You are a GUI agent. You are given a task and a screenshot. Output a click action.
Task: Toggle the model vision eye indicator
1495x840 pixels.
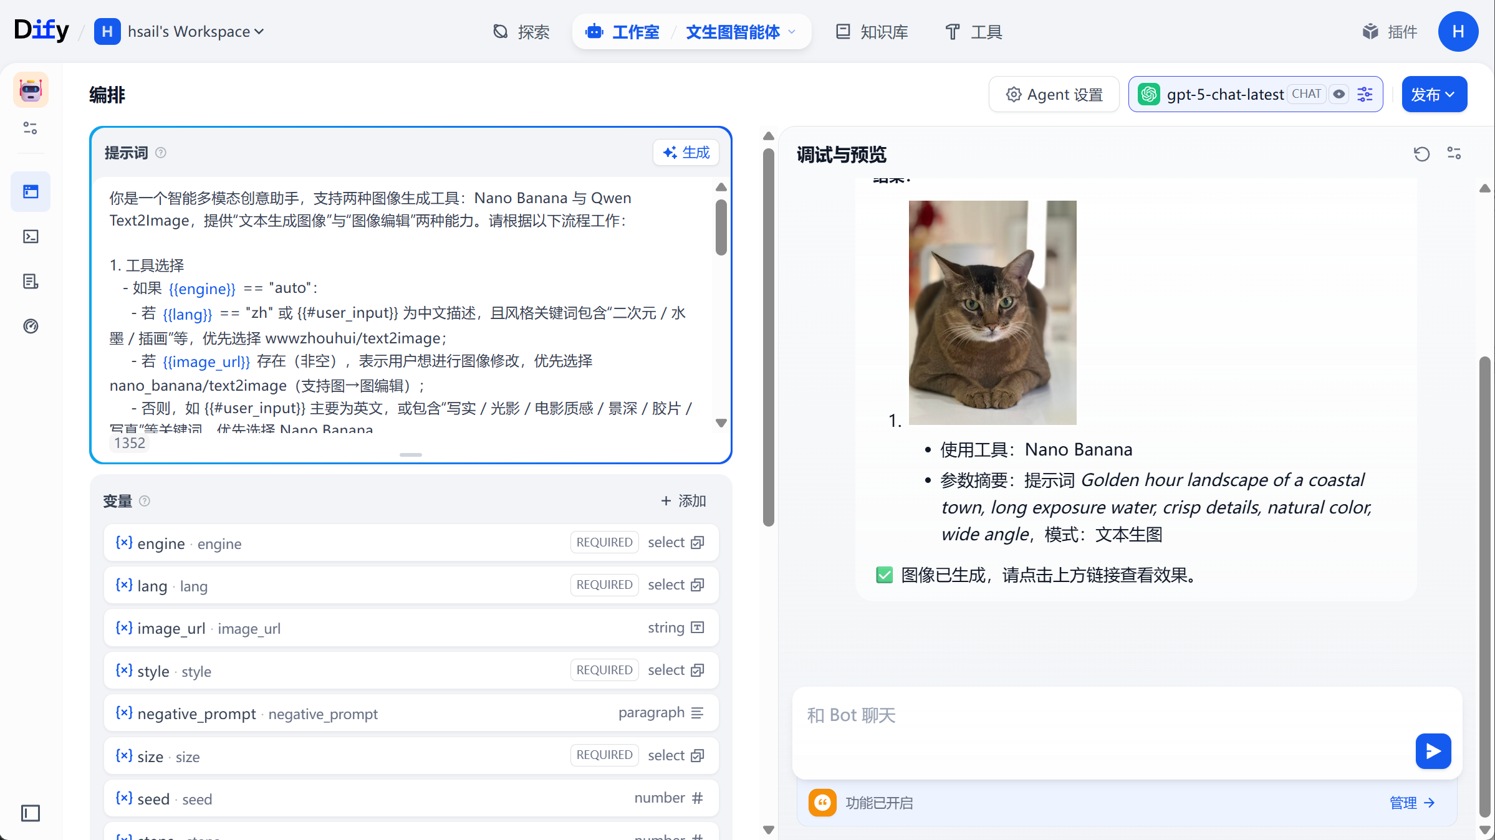pos(1339,94)
